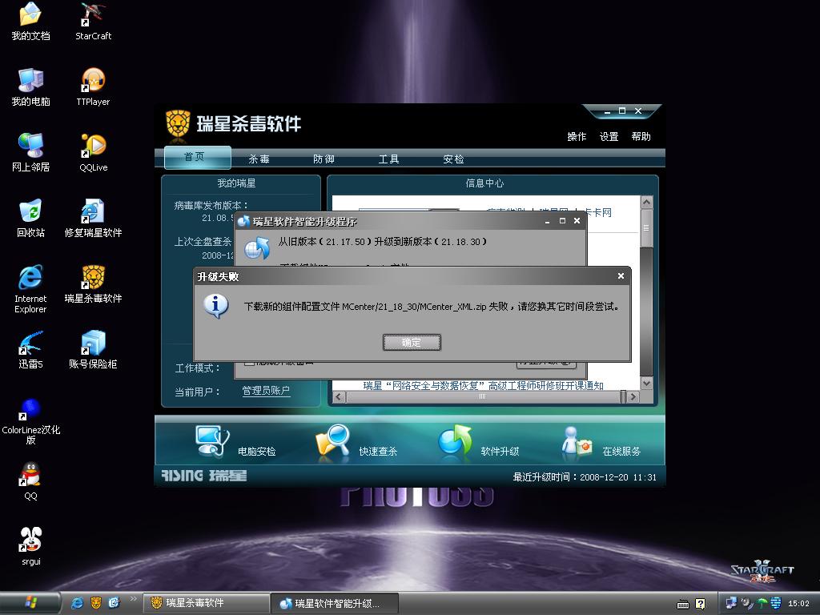Open the 帮助 menu
This screenshot has height=615, width=820.
(641, 136)
